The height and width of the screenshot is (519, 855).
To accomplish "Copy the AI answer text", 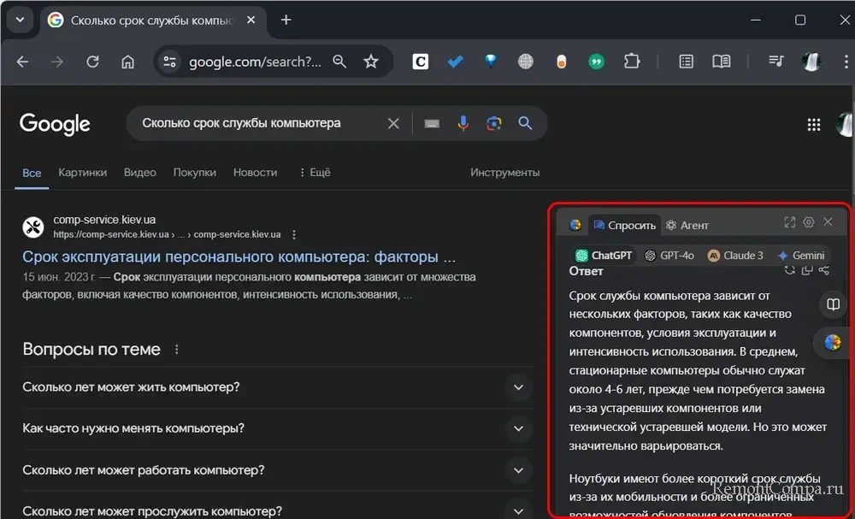I will point(807,271).
